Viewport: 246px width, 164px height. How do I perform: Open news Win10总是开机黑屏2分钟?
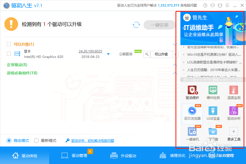(x=214, y=54)
